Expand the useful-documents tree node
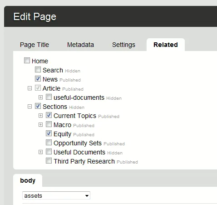 point(40,97)
